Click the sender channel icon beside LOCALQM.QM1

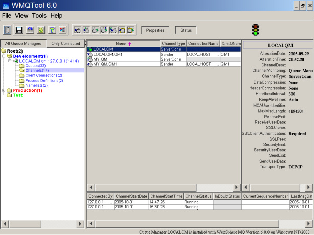(x=90, y=55)
